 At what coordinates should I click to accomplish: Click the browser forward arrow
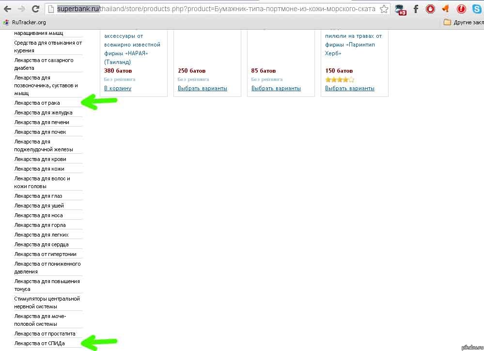pos(21,9)
